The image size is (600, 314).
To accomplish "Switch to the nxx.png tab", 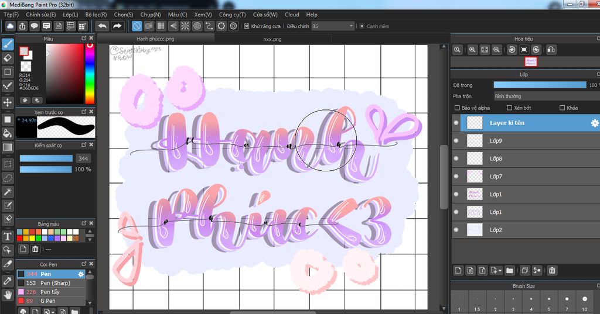I will [272, 39].
